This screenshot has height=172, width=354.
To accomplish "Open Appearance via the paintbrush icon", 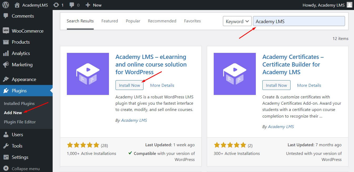I will click(6, 79).
